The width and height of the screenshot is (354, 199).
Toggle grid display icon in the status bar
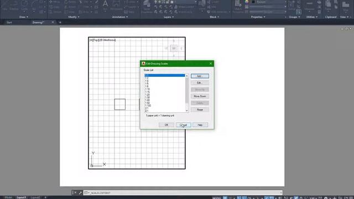(x=225, y=198)
